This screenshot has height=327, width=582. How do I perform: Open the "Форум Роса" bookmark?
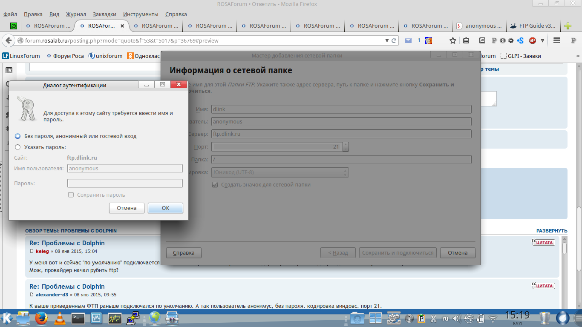click(x=65, y=56)
